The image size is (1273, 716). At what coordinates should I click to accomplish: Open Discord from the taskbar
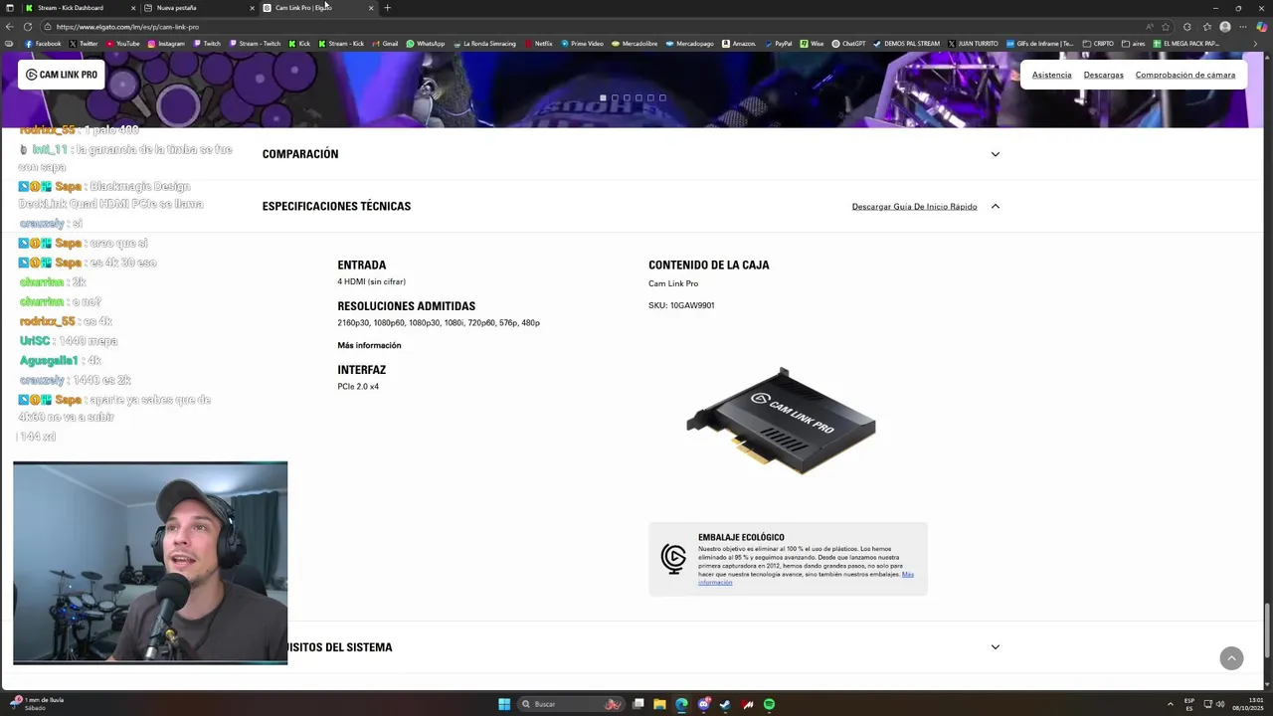pyautogui.click(x=703, y=704)
